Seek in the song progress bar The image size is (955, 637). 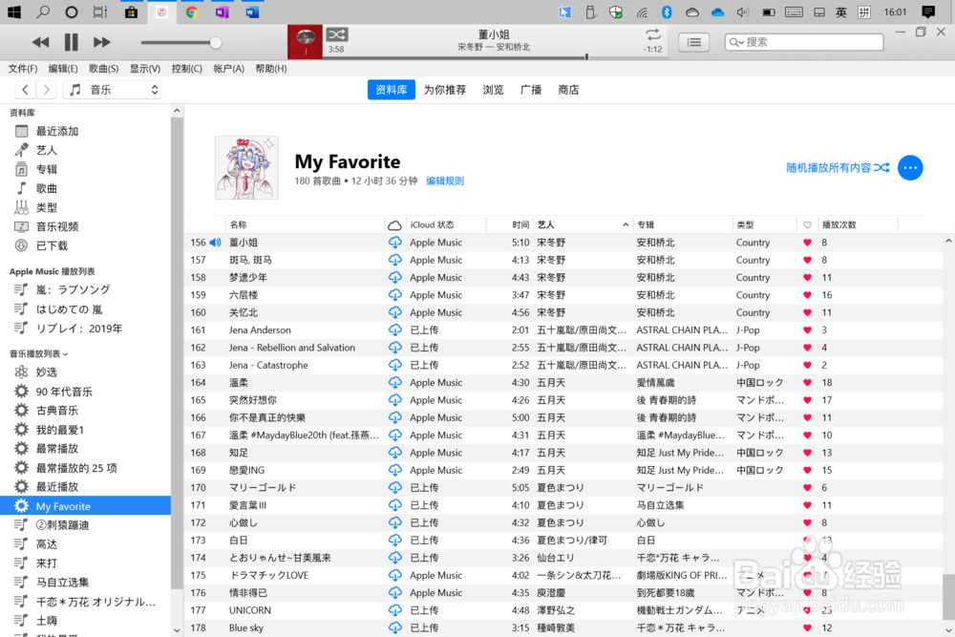click(x=495, y=57)
